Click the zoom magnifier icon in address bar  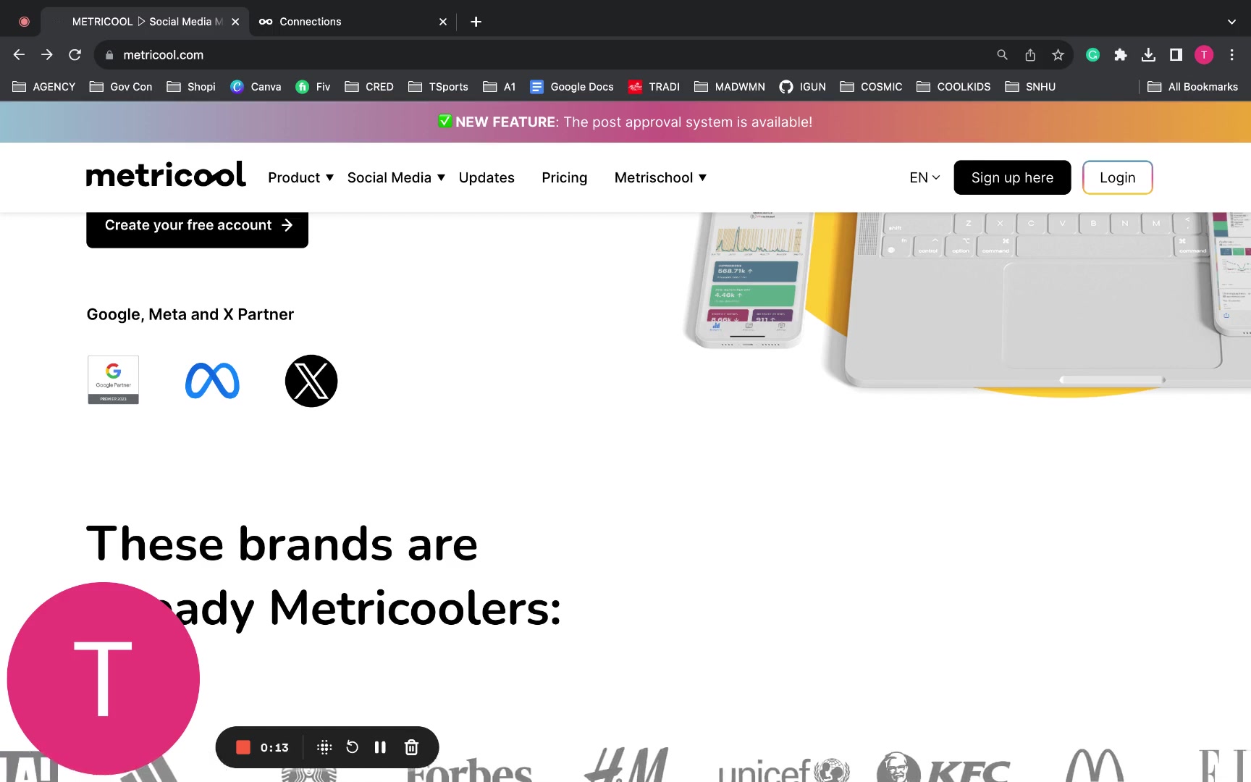tap(1002, 54)
